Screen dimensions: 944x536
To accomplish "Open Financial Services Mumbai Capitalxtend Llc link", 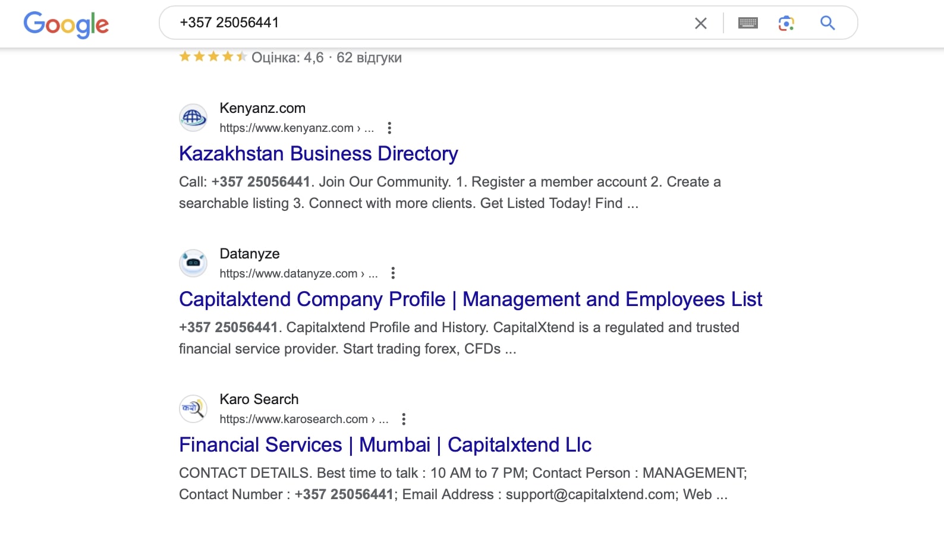I will [385, 444].
